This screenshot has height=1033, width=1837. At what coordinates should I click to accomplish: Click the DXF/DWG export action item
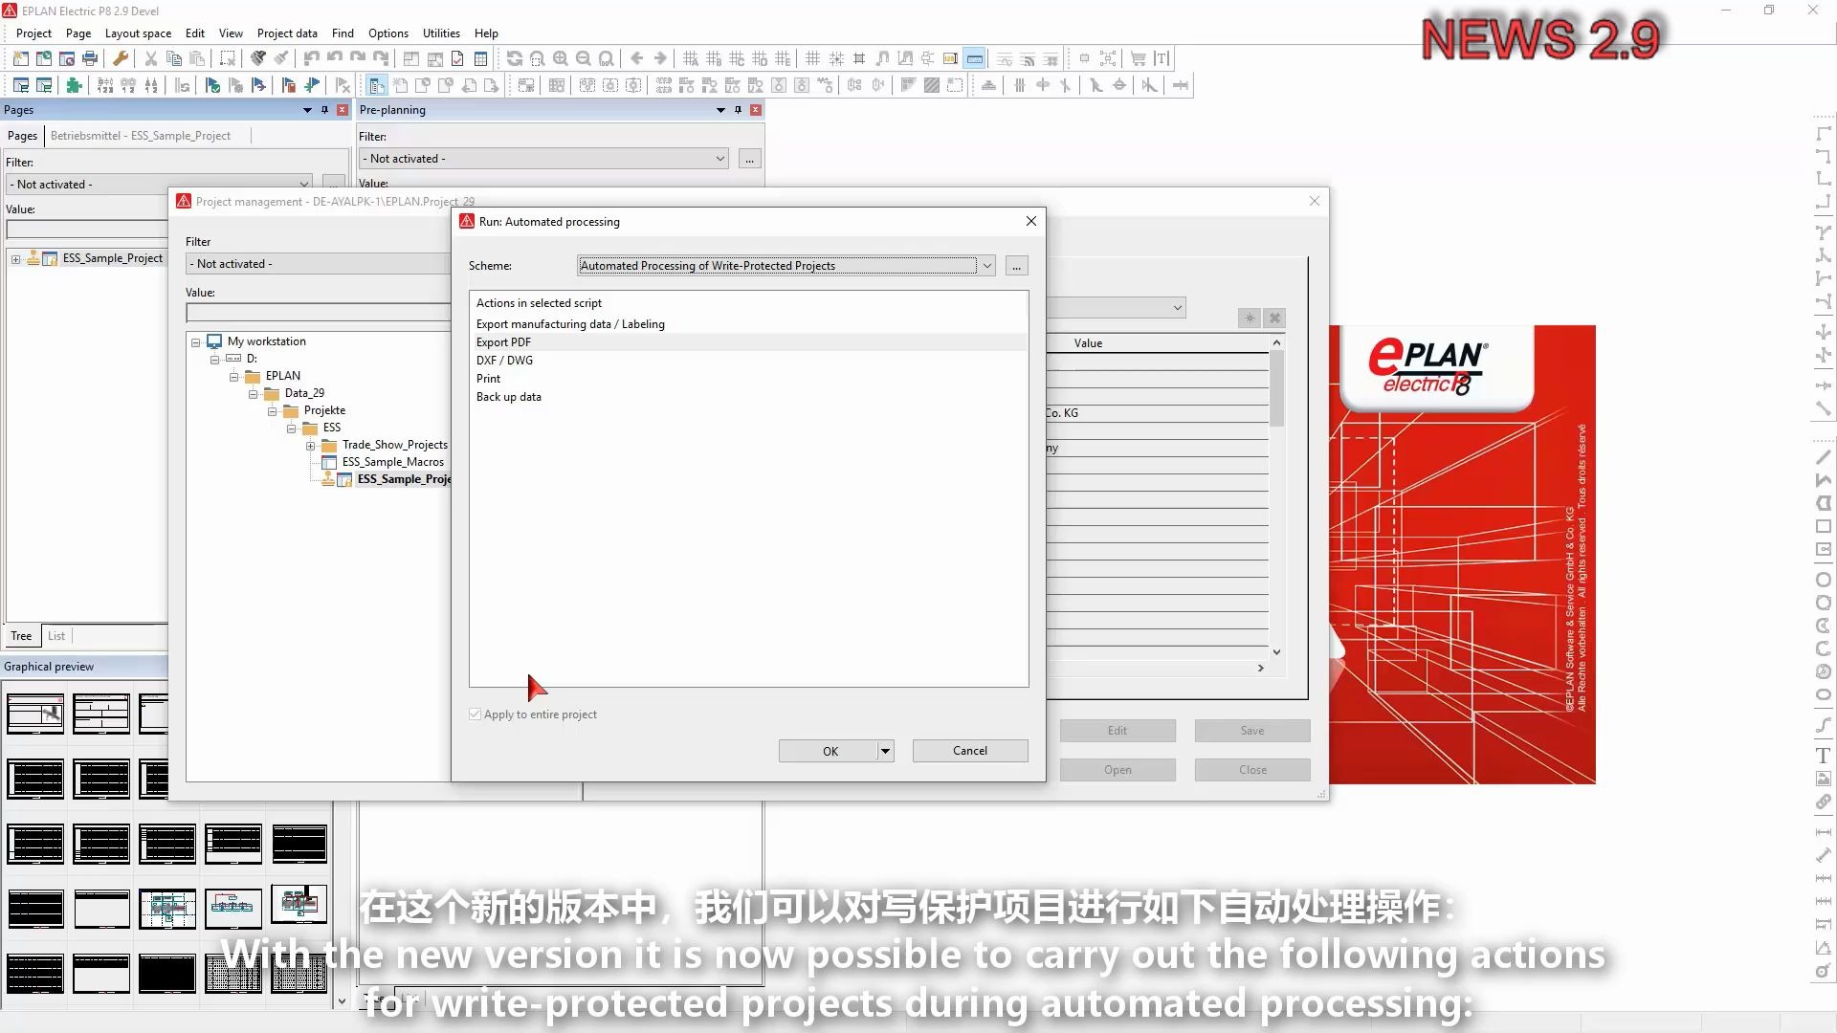tap(504, 360)
